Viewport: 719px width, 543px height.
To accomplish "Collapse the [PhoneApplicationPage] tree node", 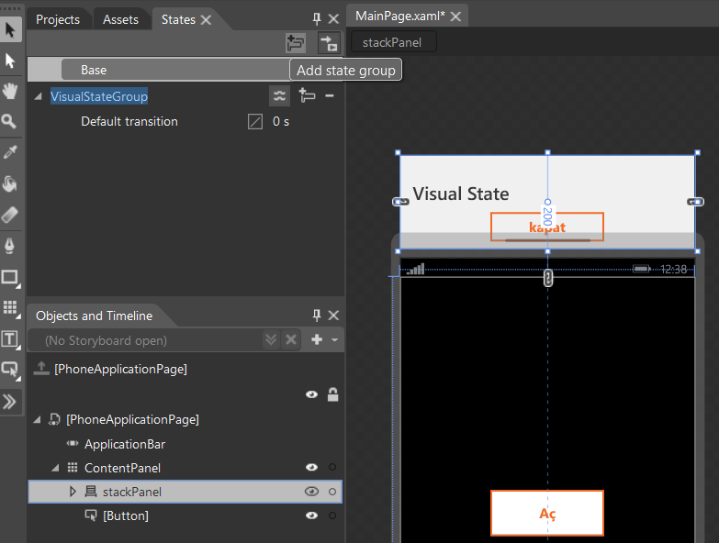I will point(38,419).
